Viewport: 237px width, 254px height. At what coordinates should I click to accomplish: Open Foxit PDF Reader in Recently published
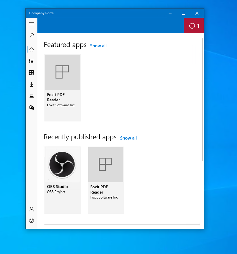pyautogui.click(x=106, y=180)
